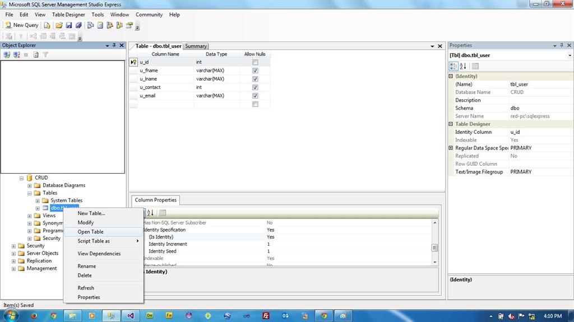This screenshot has width=574, height=322.
Task: Toggle Allow Nulls for u_contact column
Action: 255,87
